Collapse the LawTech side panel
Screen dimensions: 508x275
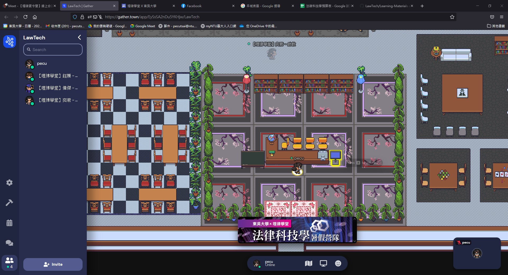tap(79, 38)
